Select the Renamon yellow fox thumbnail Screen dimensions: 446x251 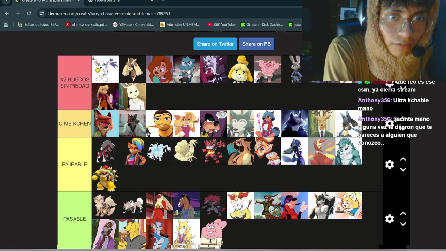[x=186, y=234]
